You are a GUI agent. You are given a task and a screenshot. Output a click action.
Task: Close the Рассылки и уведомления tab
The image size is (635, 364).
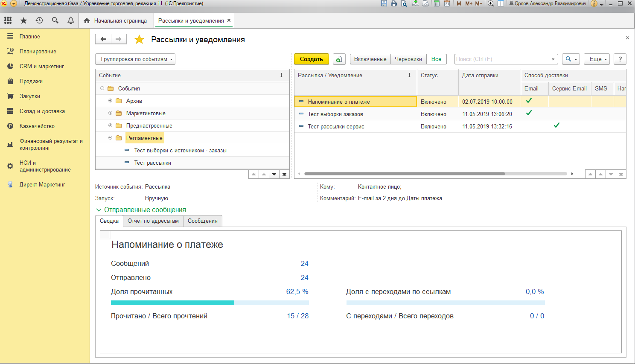[229, 20]
